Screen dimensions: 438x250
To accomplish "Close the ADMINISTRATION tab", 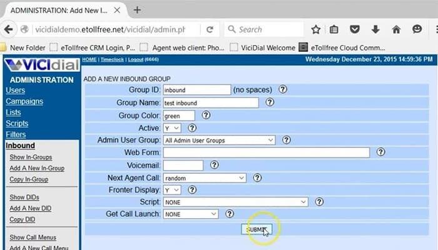I will pyautogui.click(x=117, y=11).
